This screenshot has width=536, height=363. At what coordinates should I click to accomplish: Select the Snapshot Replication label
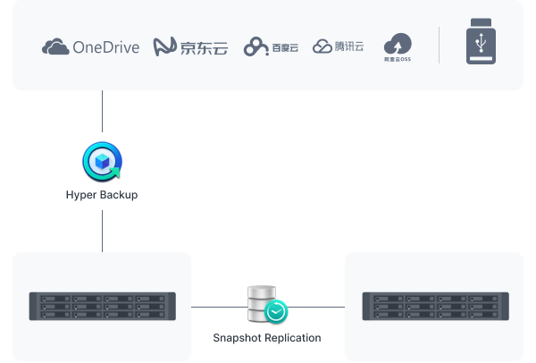267,338
